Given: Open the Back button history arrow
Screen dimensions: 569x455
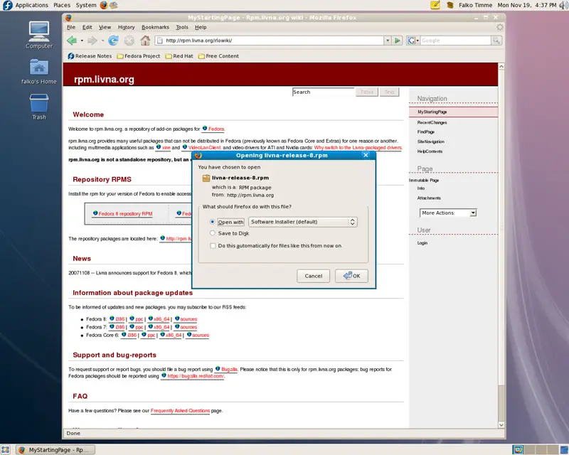Looking at the screenshot, I should (82, 41).
